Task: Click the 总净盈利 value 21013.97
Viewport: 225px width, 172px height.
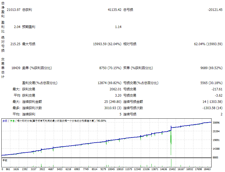Action: (13, 10)
